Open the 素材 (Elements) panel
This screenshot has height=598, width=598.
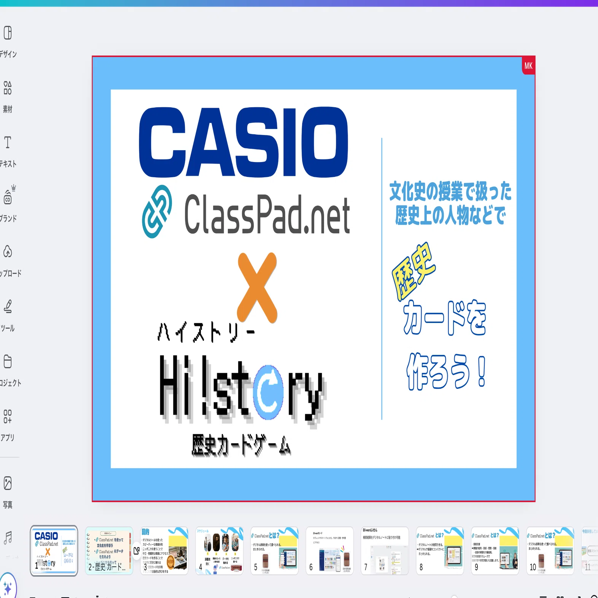pos(8,97)
